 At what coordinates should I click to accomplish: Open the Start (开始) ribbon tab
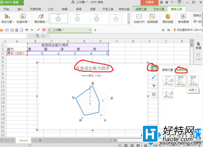[6, 9]
